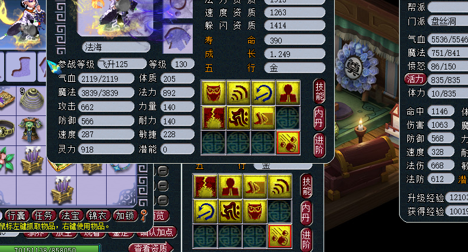Select the red-bordered meteor skill in 法海's skill grid
The width and height of the screenshot is (468, 252).
click(288, 143)
